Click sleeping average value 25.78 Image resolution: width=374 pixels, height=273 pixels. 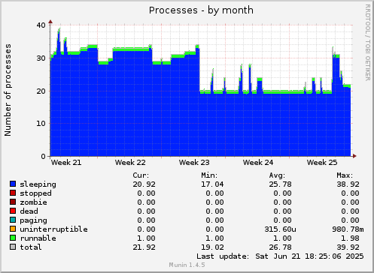[280, 184]
